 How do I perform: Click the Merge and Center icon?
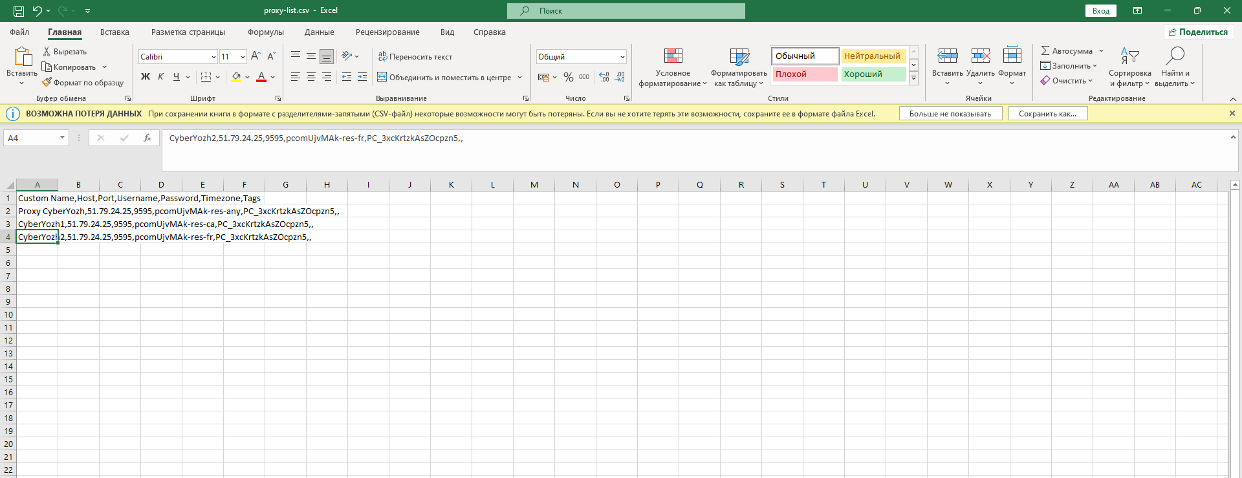pyautogui.click(x=382, y=77)
